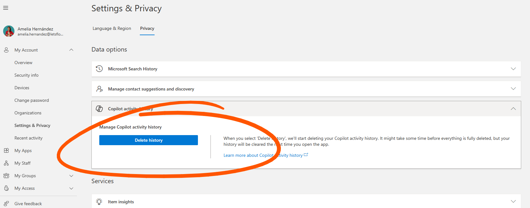Open Learn more about Copilot activity history
The image size is (530, 208).
[263, 155]
